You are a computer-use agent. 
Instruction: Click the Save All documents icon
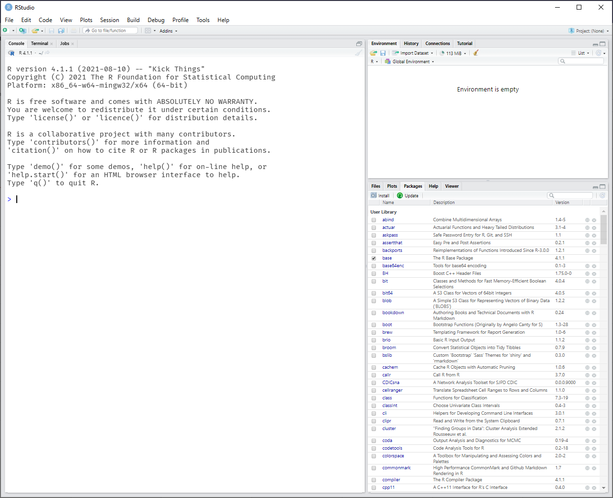click(x=61, y=31)
